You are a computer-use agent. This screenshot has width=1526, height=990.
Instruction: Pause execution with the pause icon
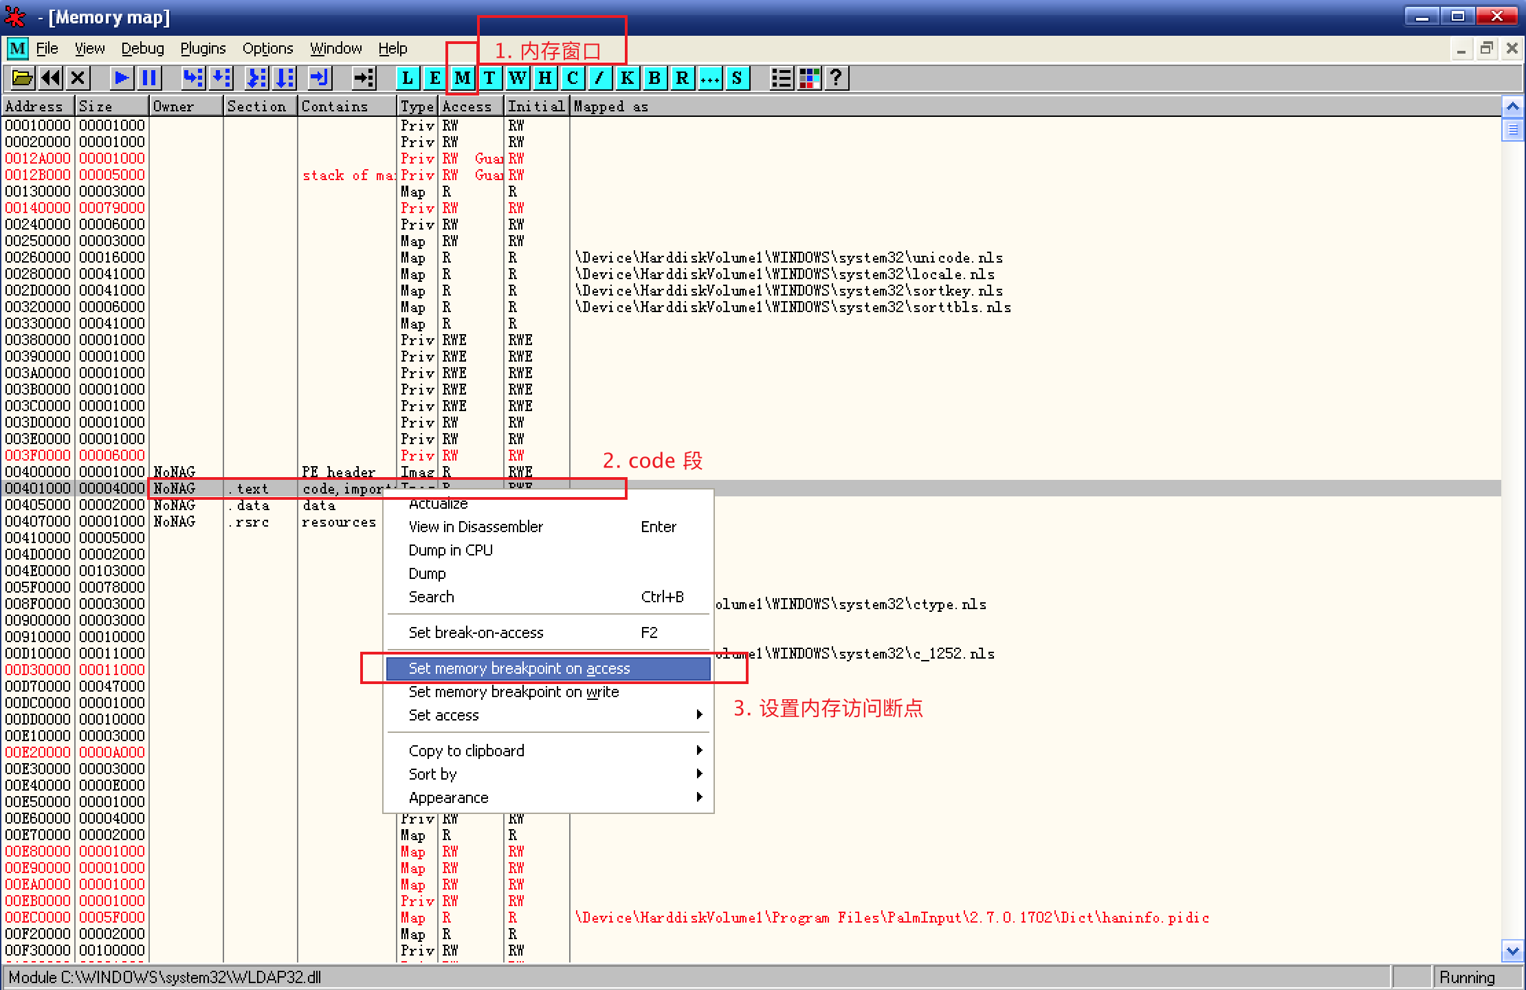[148, 78]
